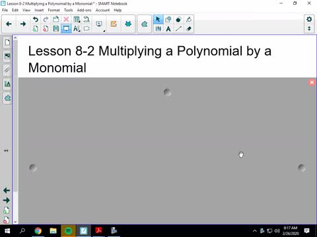
Task: Close the screen shade with red X
Action: click(312, 82)
